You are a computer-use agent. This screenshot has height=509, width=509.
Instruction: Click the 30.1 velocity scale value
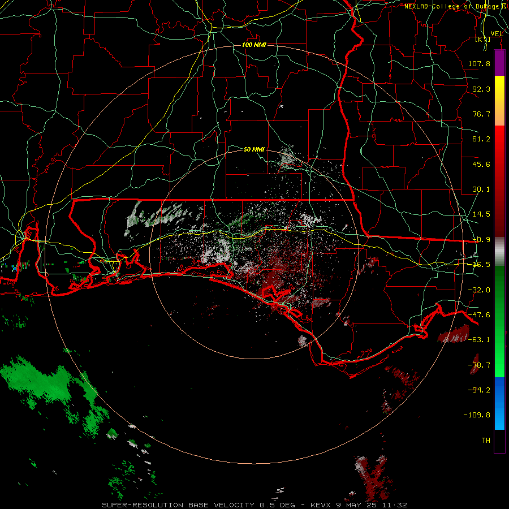[x=481, y=189]
